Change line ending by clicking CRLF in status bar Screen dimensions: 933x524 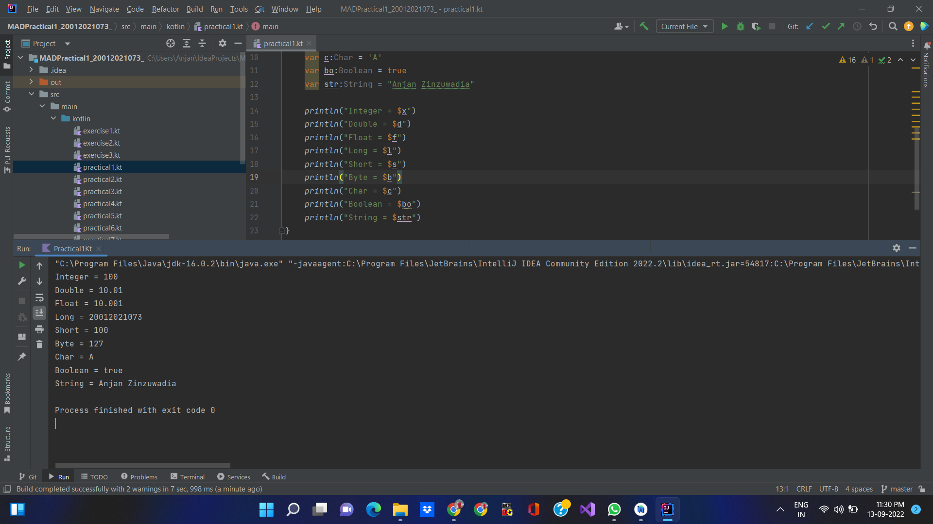point(804,489)
